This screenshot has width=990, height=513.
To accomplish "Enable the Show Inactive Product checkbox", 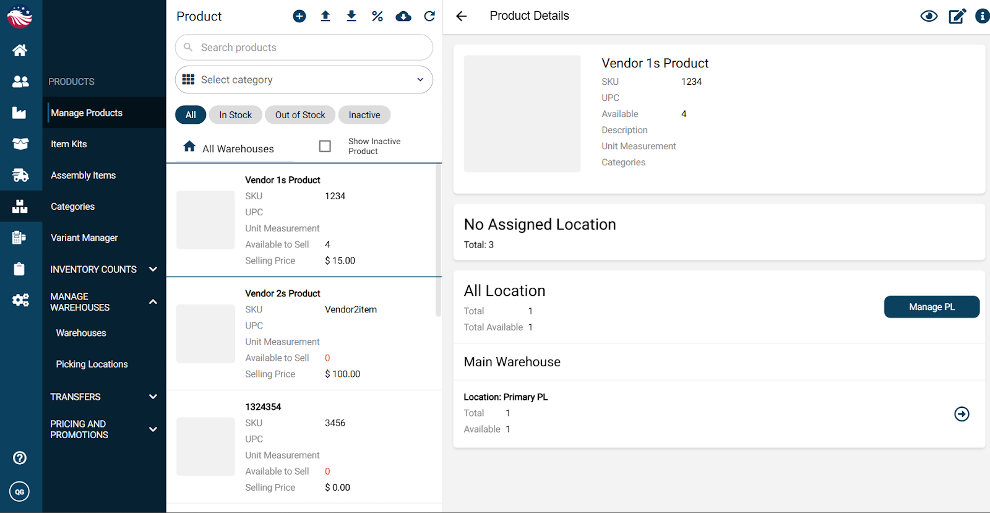I will (x=325, y=146).
